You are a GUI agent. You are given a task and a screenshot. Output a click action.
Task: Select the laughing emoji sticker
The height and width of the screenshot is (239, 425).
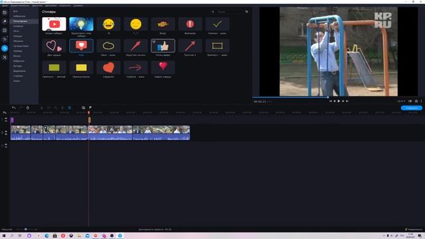point(108,24)
